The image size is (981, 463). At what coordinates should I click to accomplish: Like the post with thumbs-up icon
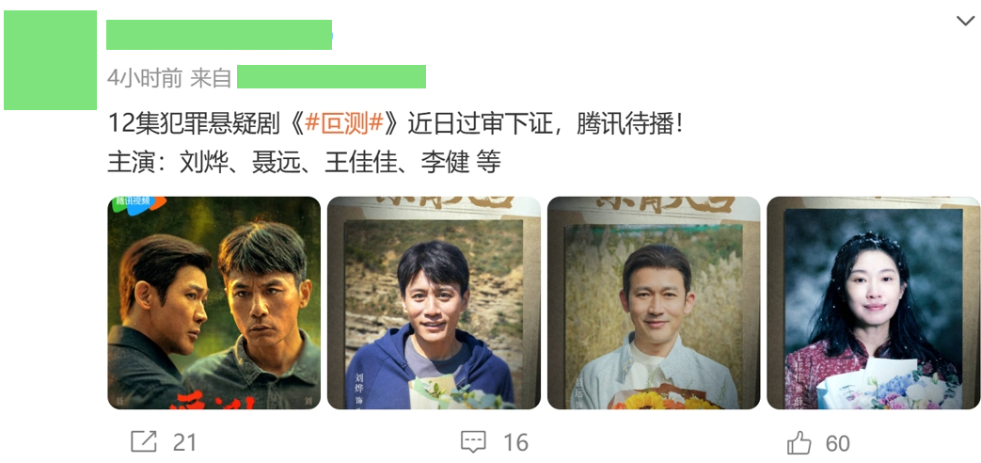point(799,443)
